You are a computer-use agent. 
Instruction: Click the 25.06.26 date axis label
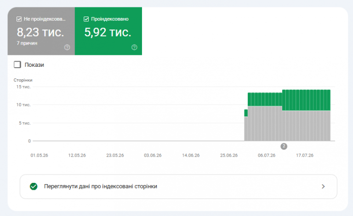(229, 155)
